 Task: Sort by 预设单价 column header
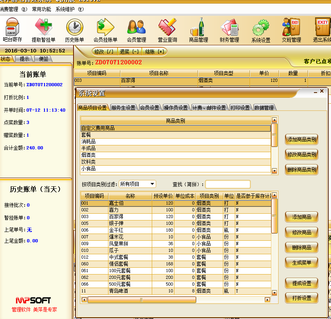(x=163, y=196)
